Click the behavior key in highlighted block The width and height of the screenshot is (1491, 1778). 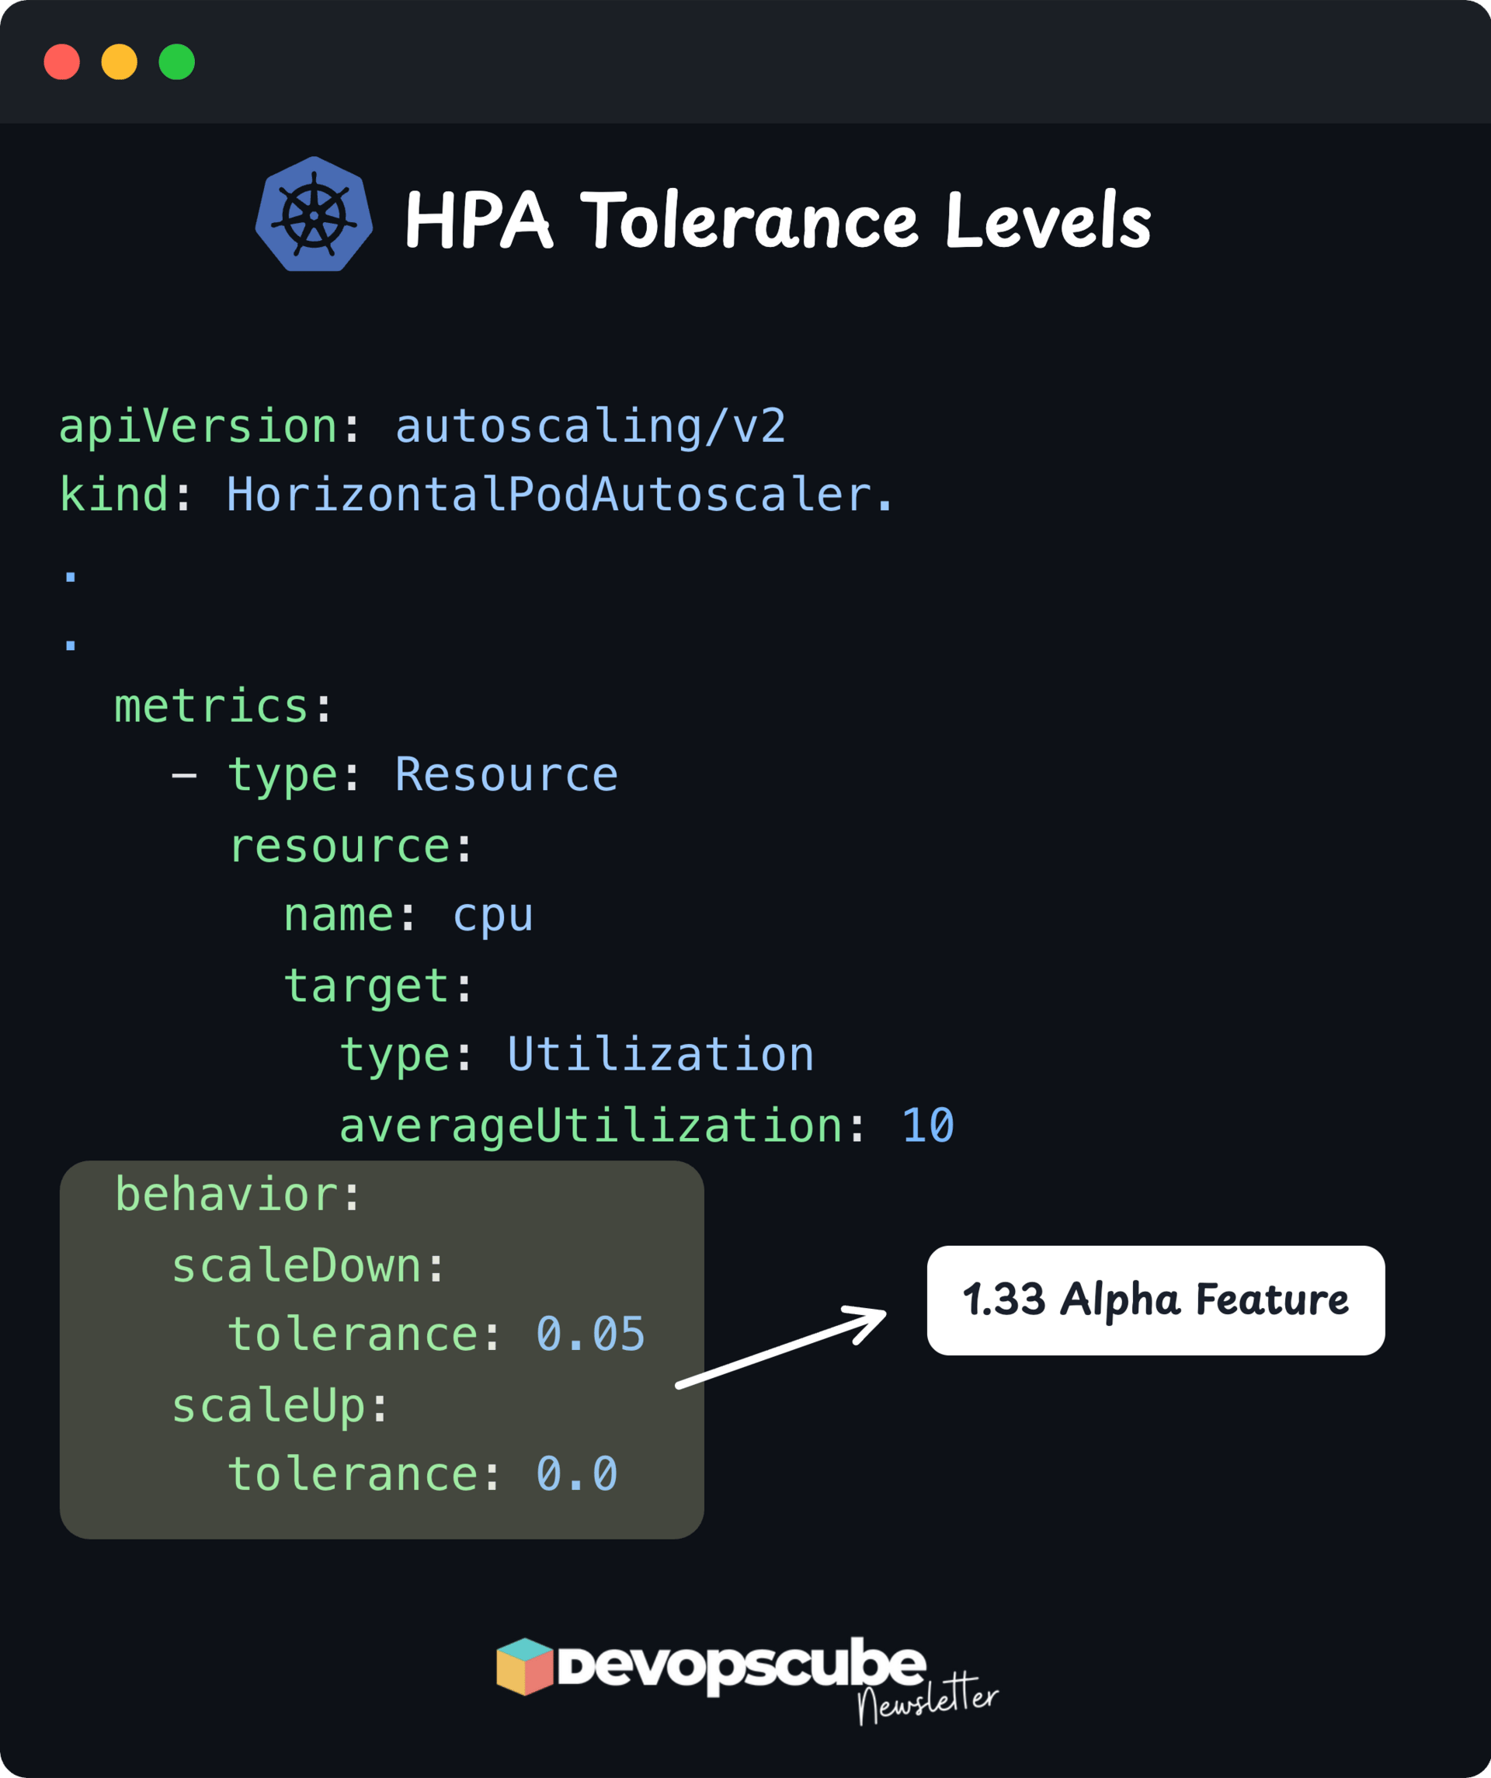point(227,1195)
